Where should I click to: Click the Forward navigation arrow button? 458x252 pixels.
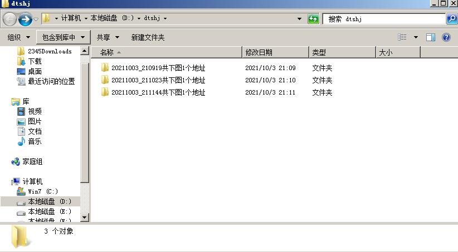(x=25, y=19)
